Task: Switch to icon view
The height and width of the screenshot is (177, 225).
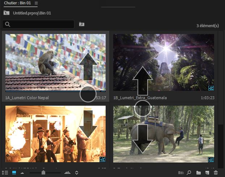Action: (x=14, y=173)
